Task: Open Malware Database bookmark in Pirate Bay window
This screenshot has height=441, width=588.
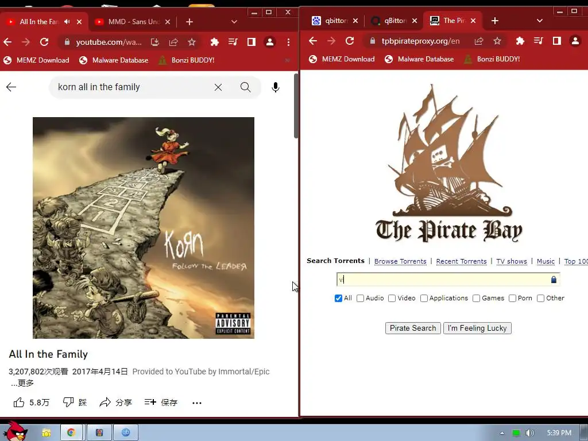Action: coord(419,59)
